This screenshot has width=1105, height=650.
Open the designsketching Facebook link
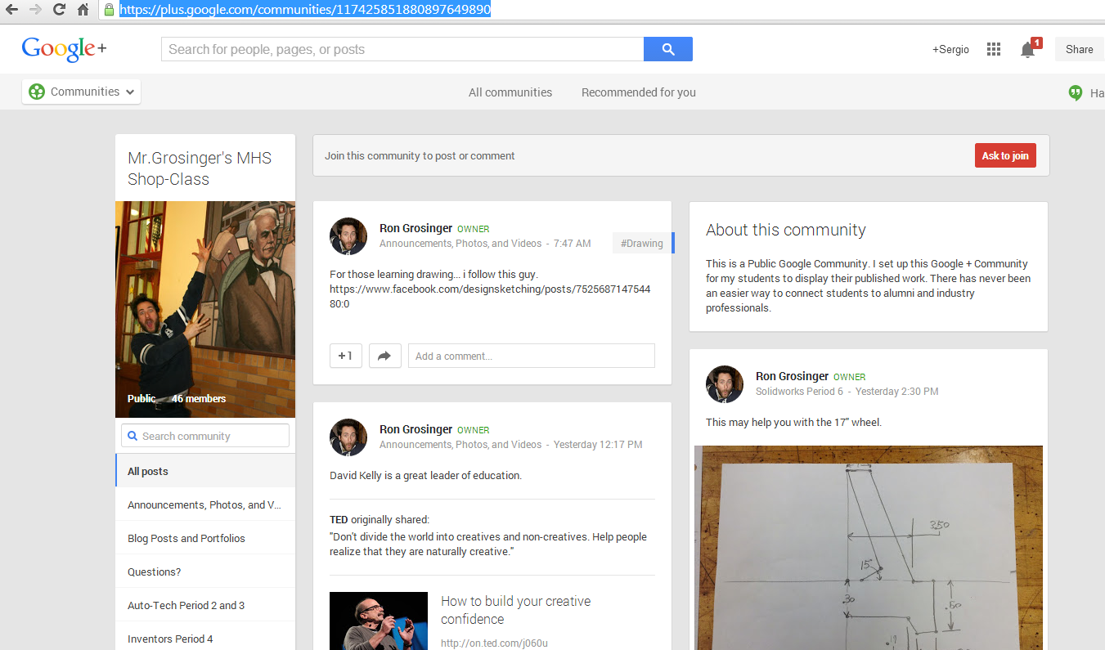coord(490,296)
